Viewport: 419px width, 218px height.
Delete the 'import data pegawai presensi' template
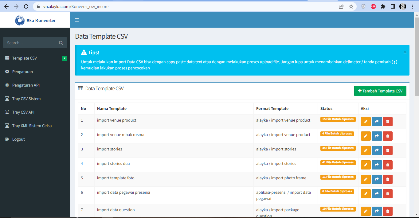[387, 194]
